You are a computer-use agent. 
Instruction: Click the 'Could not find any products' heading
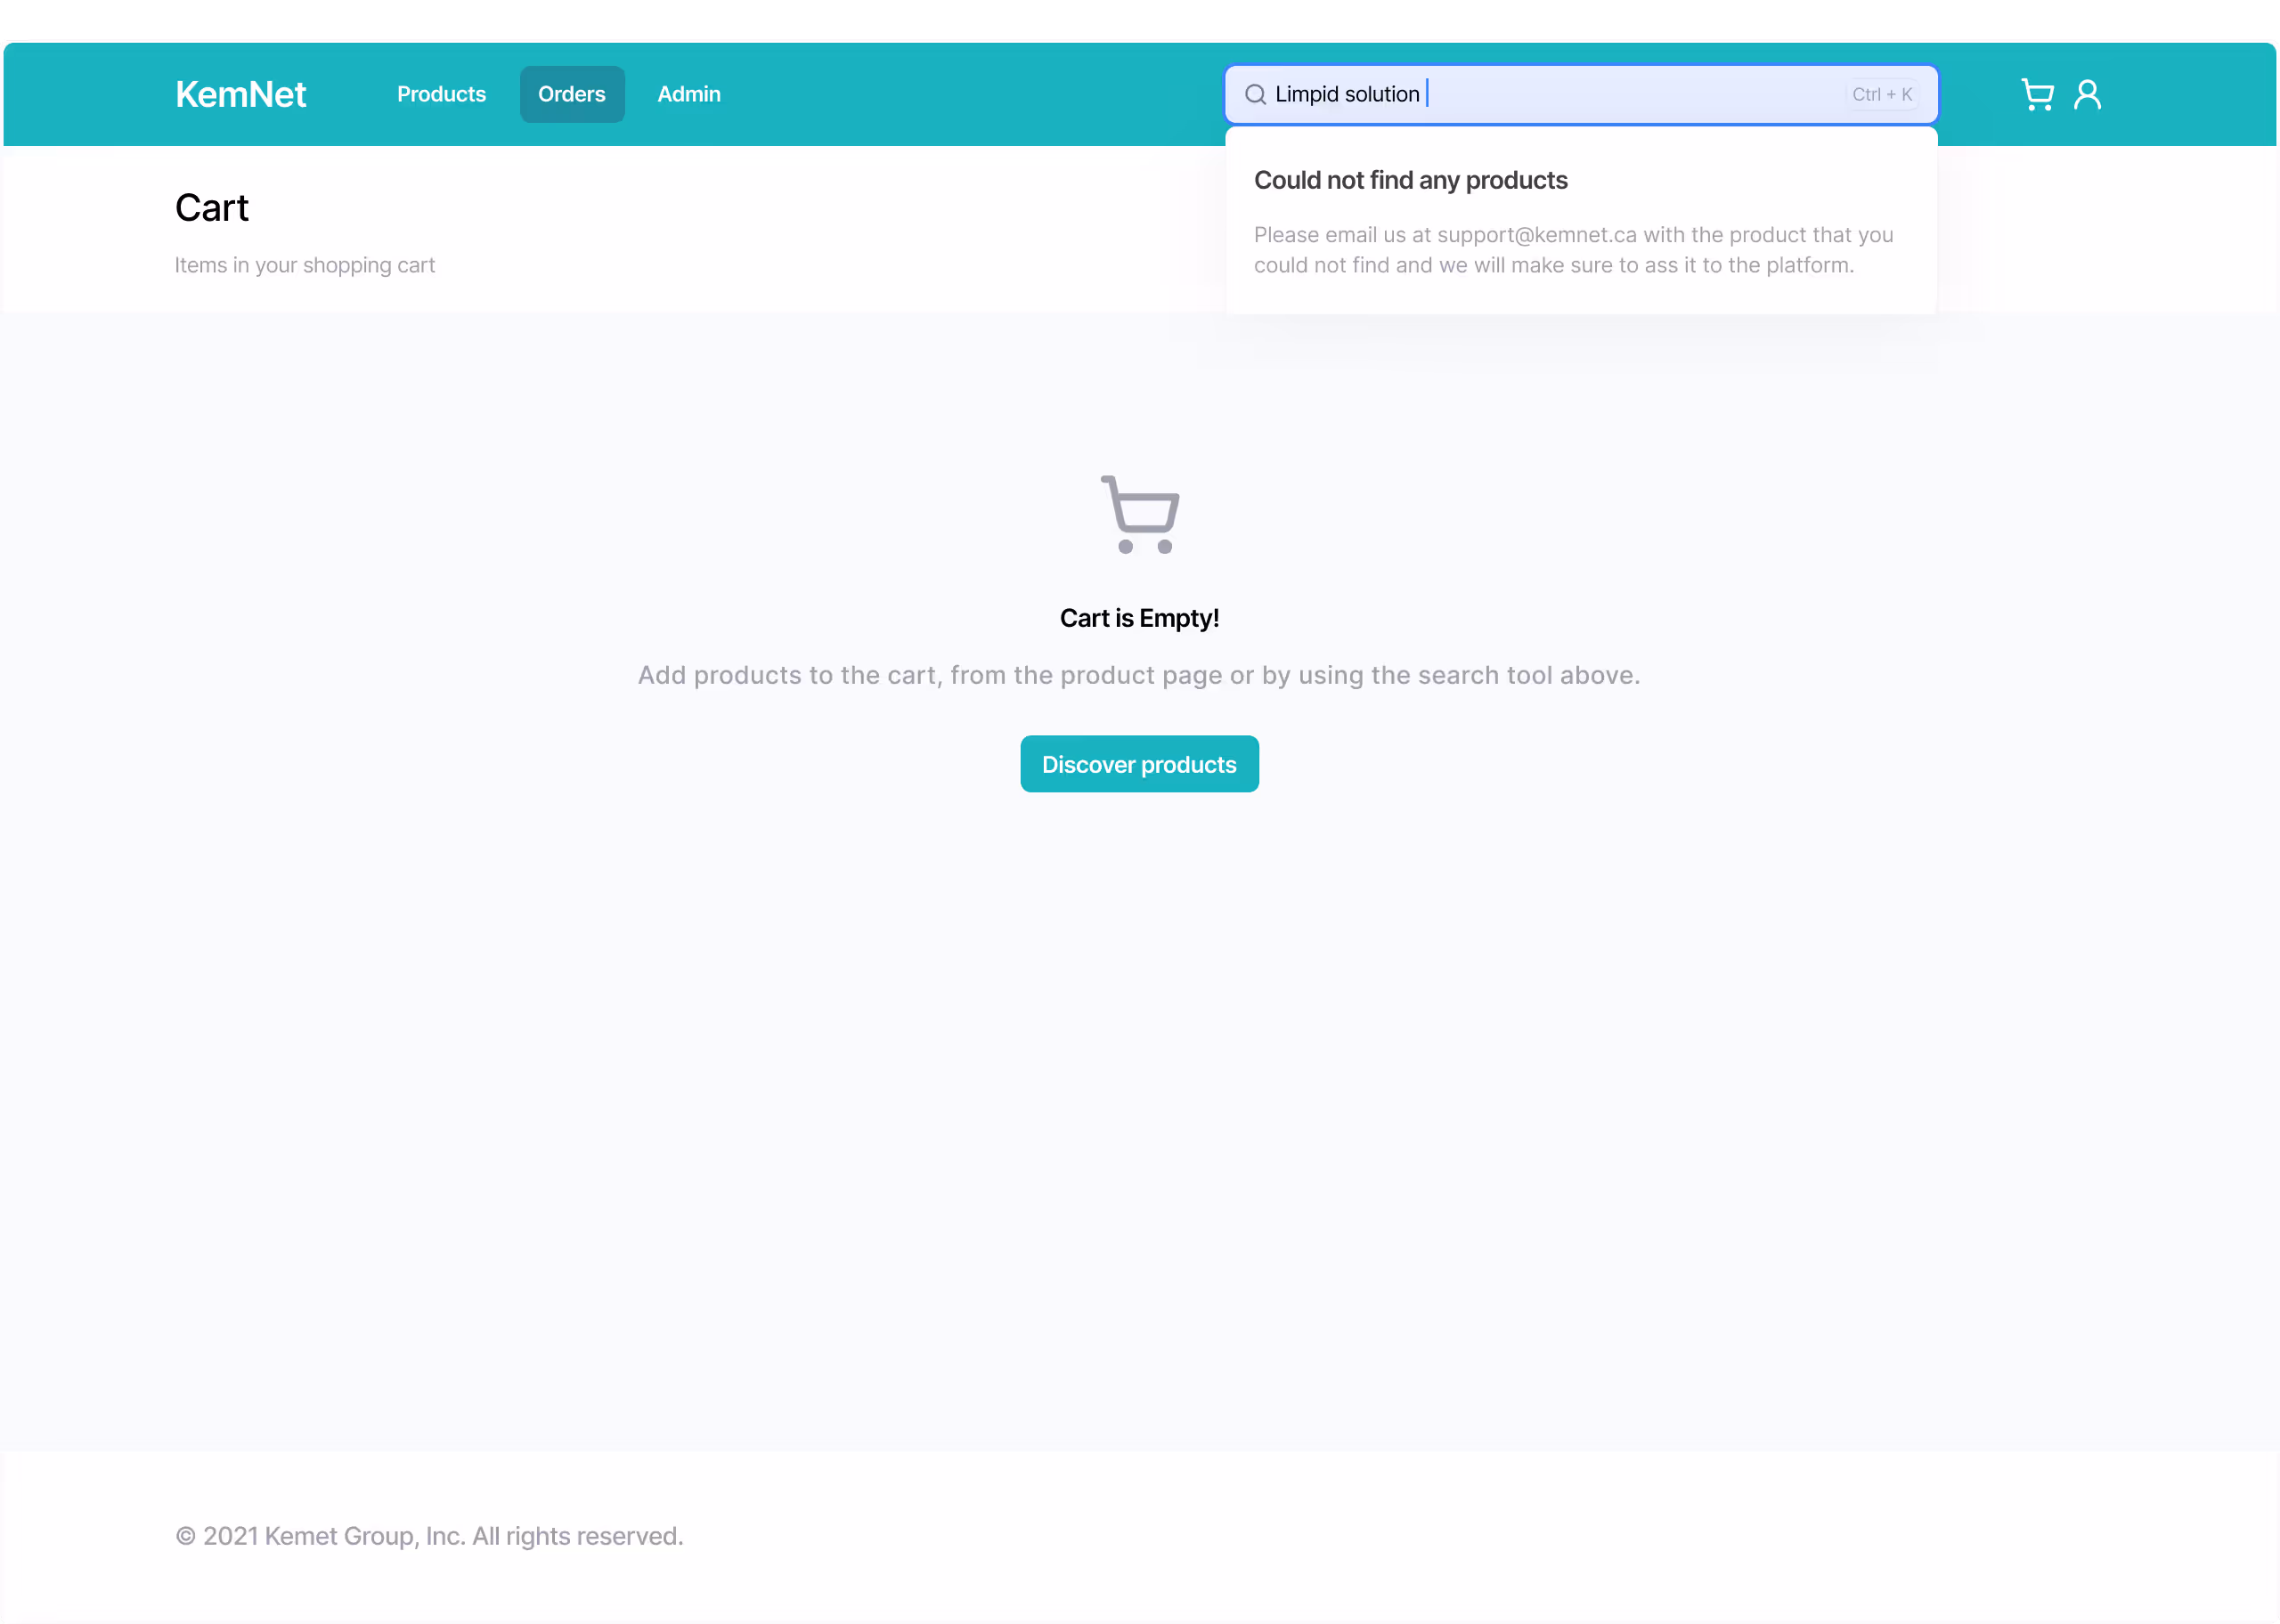pyautogui.click(x=1410, y=181)
